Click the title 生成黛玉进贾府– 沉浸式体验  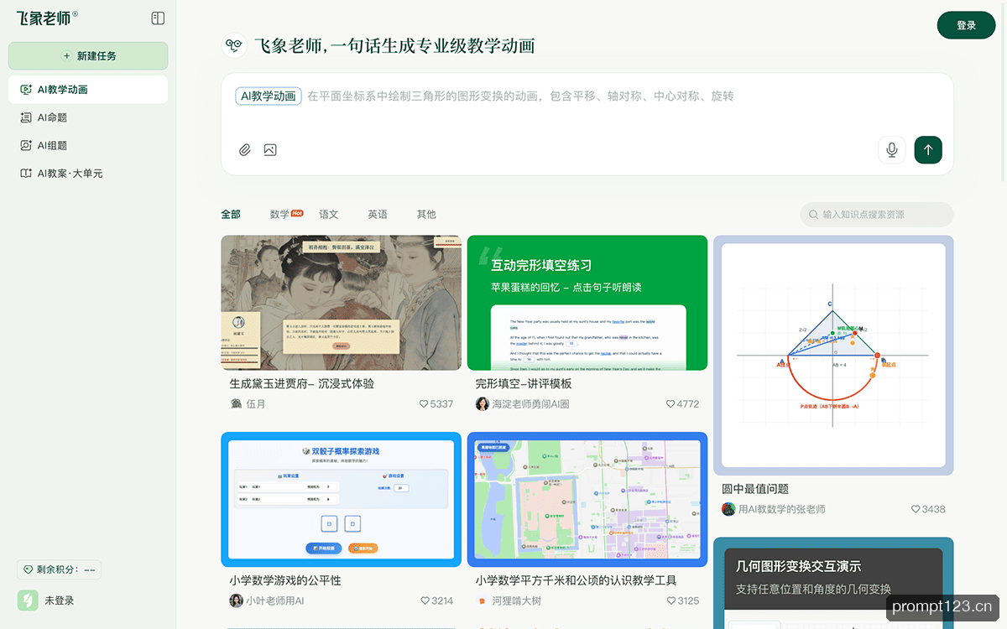(x=302, y=384)
